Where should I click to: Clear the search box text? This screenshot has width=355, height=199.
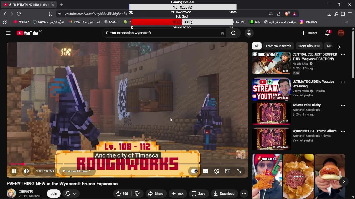click(222, 33)
